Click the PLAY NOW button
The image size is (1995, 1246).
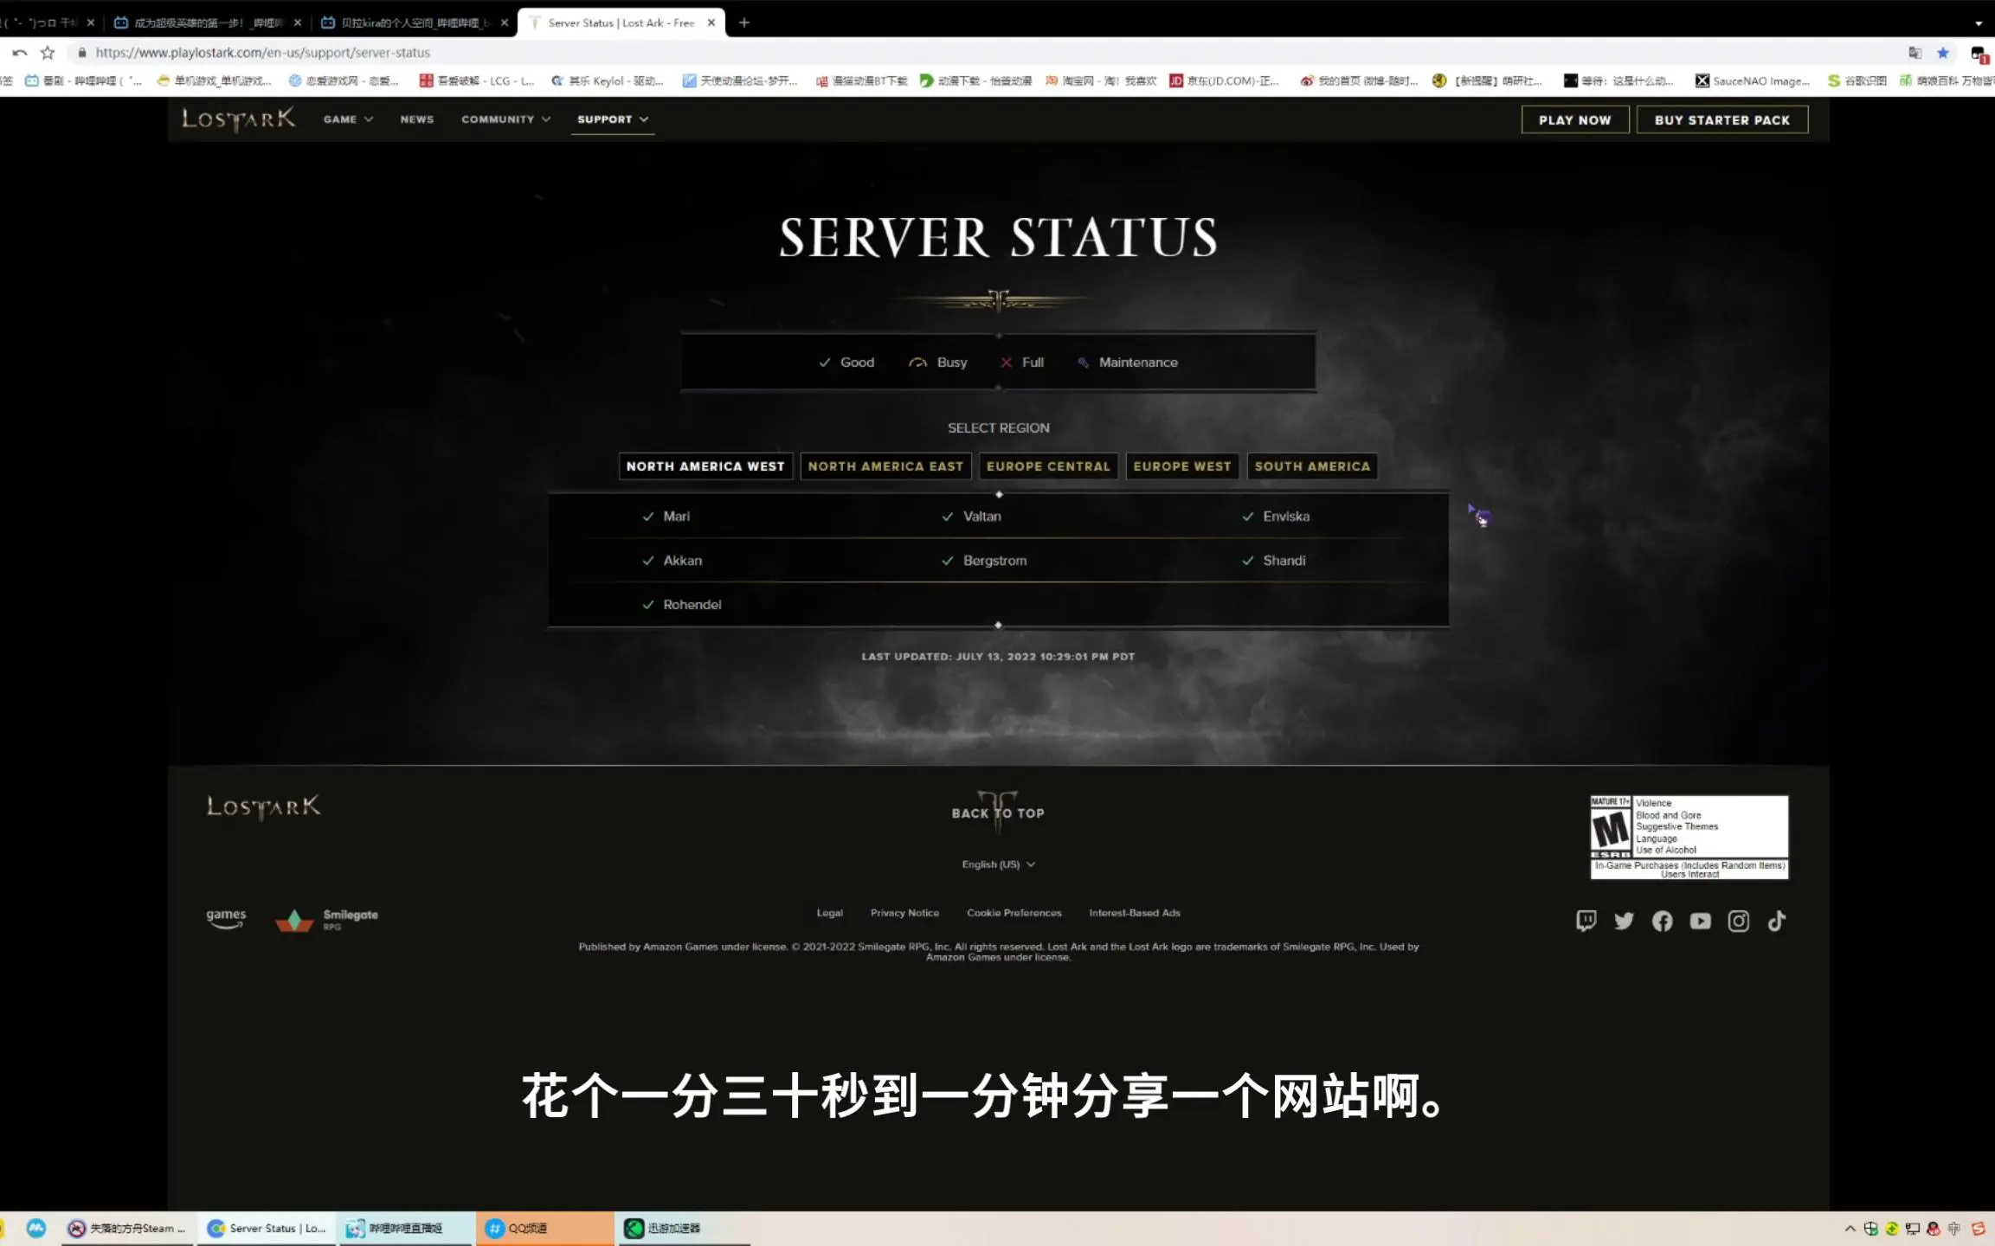point(1575,119)
